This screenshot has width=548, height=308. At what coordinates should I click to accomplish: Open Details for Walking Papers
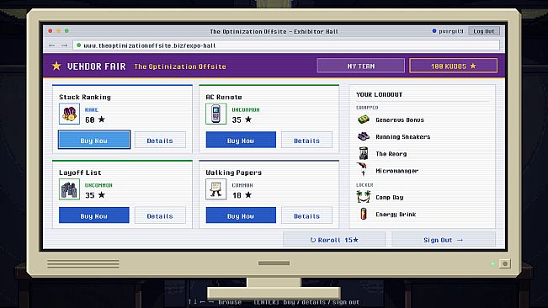(x=307, y=215)
